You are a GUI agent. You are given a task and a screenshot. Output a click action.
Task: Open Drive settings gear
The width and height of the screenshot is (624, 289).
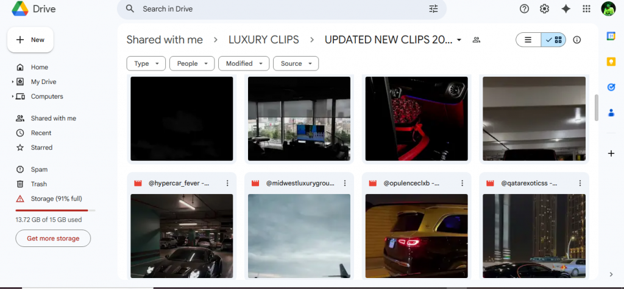click(x=544, y=9)
